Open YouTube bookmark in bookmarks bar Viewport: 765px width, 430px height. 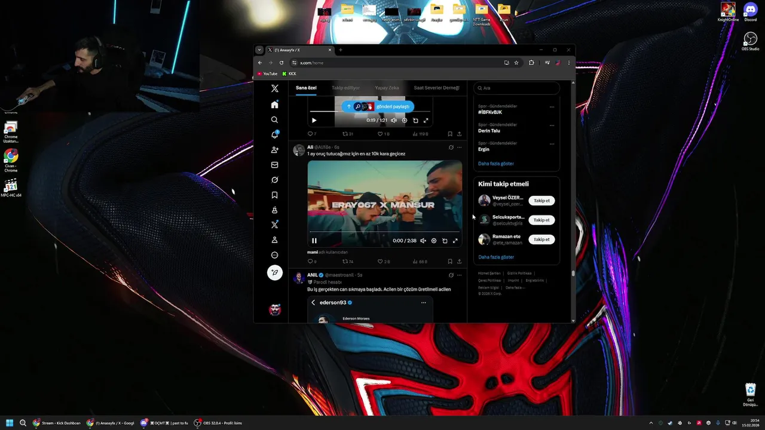click(x=268, y=74)
